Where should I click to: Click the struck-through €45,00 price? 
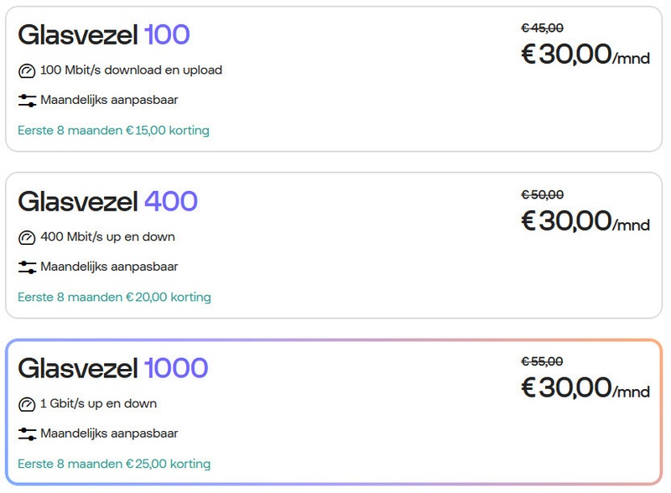542,28
